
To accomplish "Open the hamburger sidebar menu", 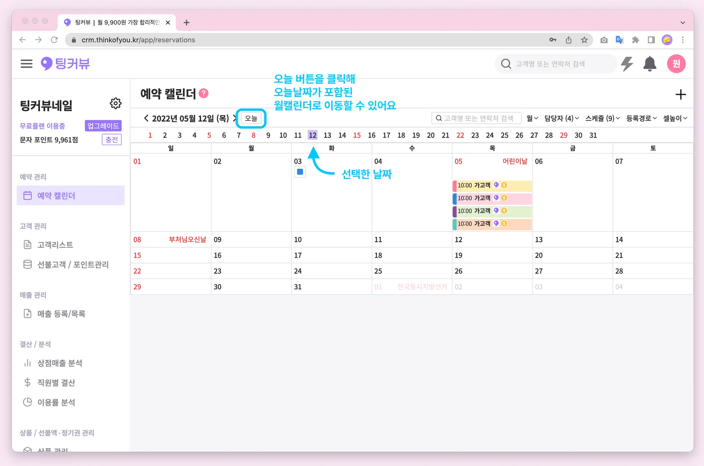I will [x=26, y=64].
